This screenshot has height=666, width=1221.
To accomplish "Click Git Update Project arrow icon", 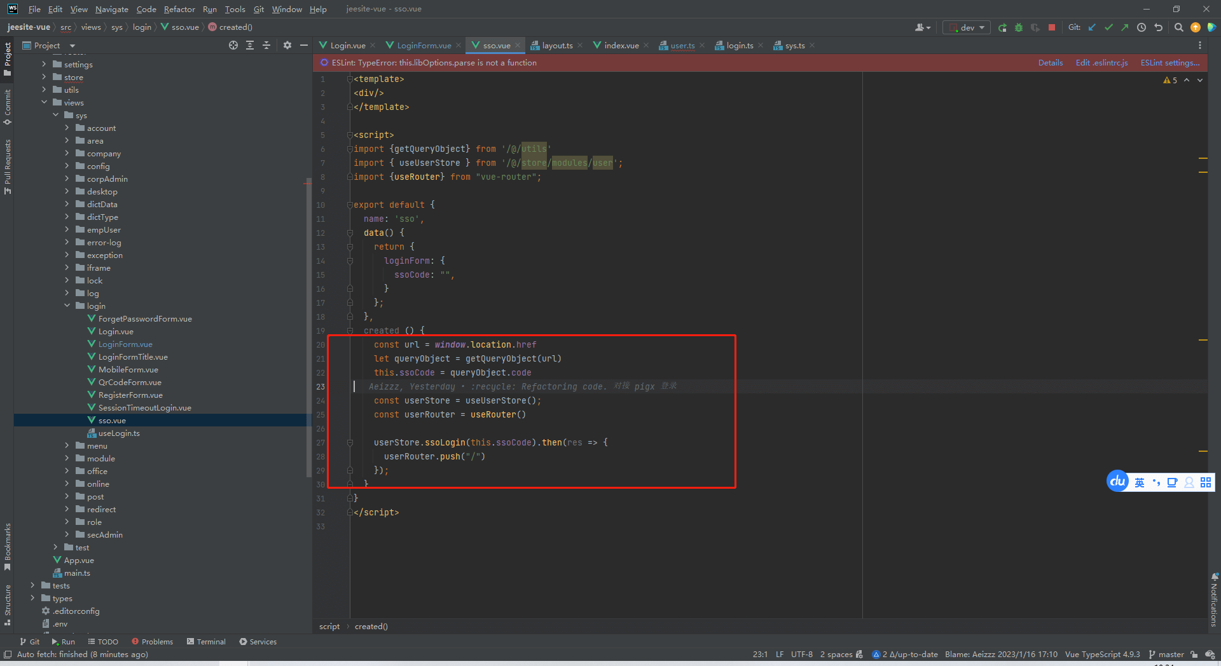I will 1092,27.
